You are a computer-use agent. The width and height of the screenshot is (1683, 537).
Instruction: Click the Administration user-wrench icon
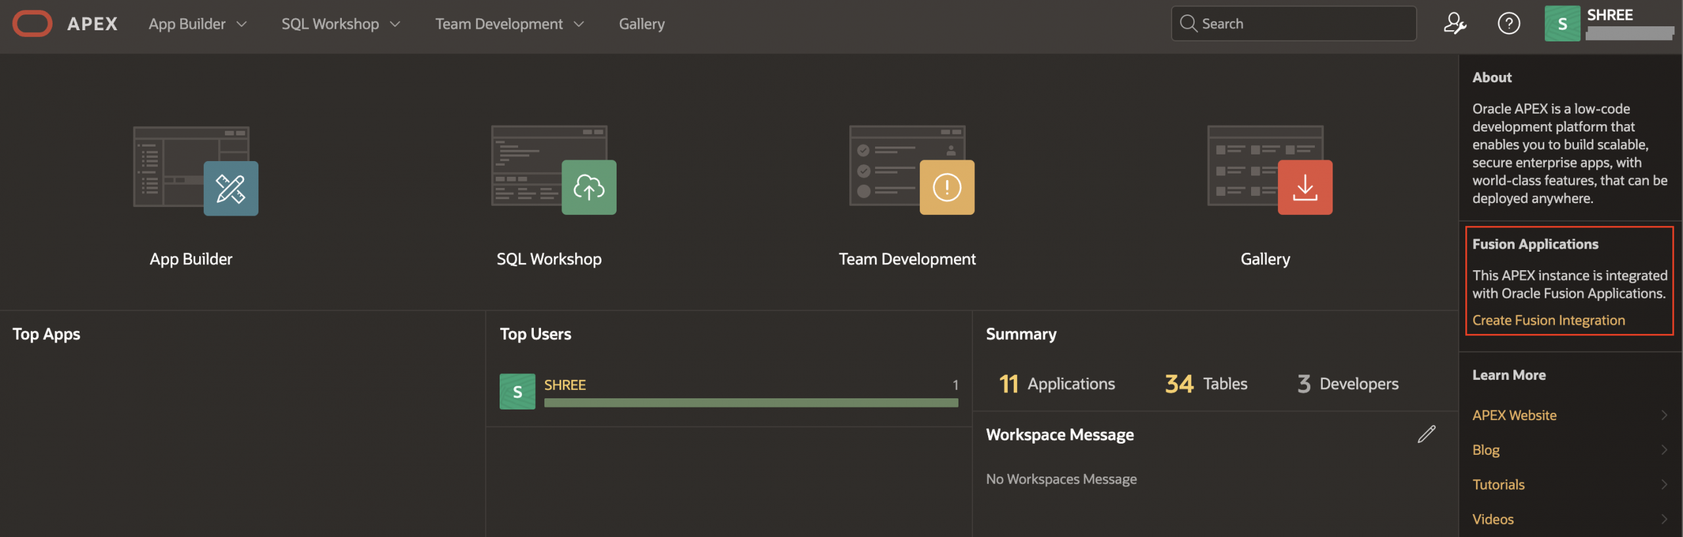1454,24
